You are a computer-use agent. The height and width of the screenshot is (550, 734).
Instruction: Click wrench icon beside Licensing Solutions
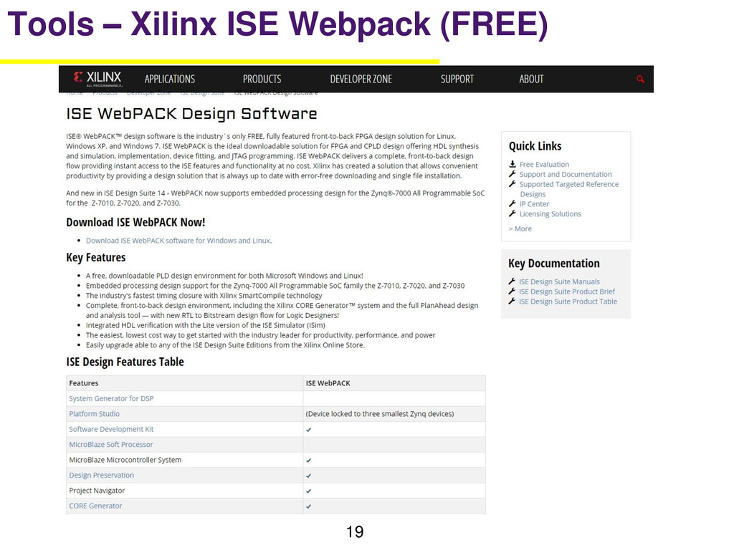513,213
